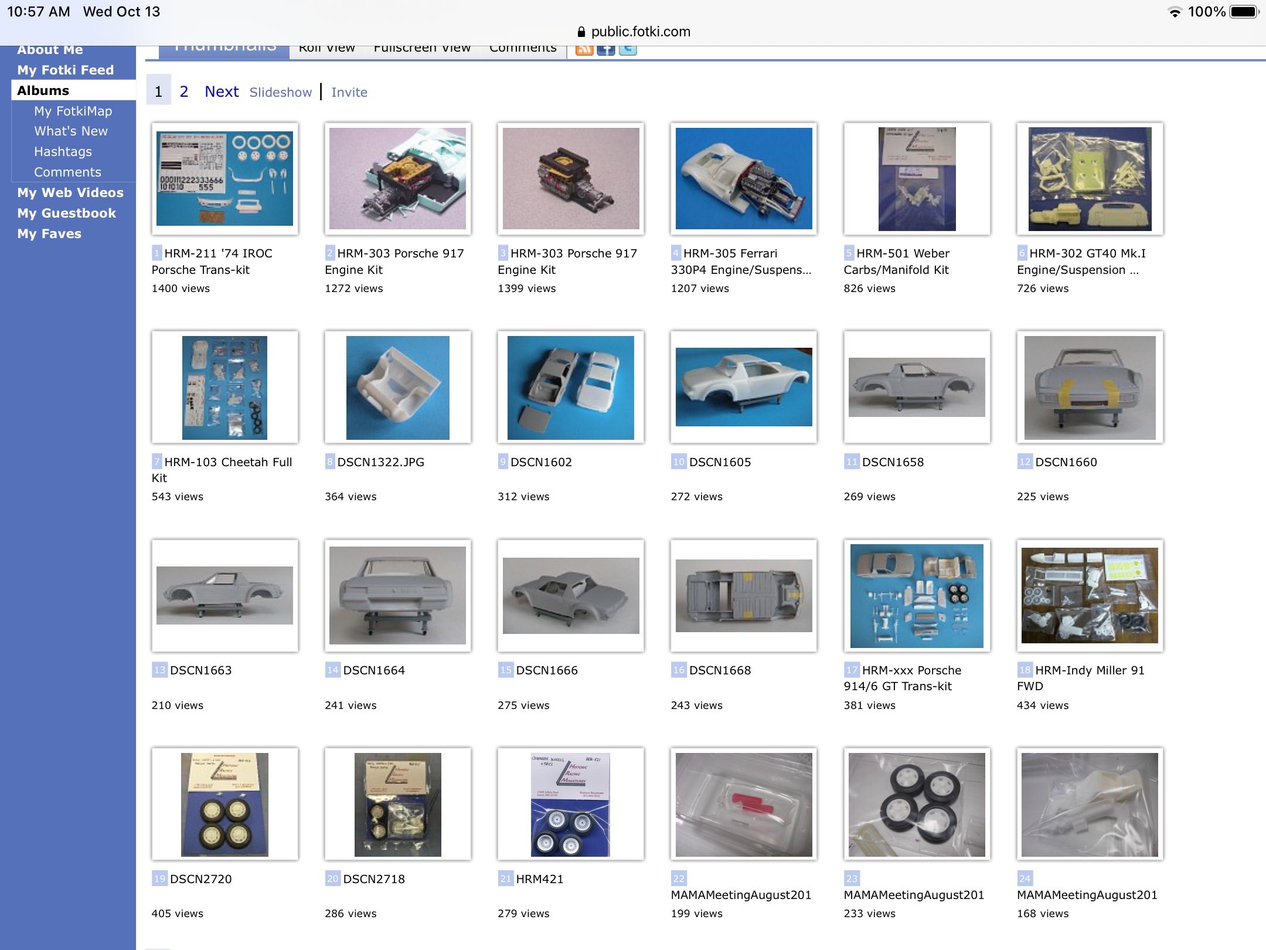Open HRM-xxx Porsche 914/6 GT thumbnail
The image size is (1266, 950).
[x=917, y=595]
